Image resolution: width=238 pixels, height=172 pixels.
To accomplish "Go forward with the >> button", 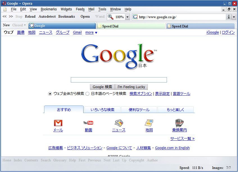I will click(11, 16).
